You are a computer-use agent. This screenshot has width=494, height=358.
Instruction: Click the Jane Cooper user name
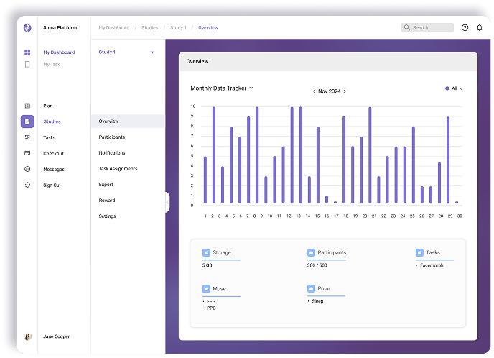click(57, 336)
